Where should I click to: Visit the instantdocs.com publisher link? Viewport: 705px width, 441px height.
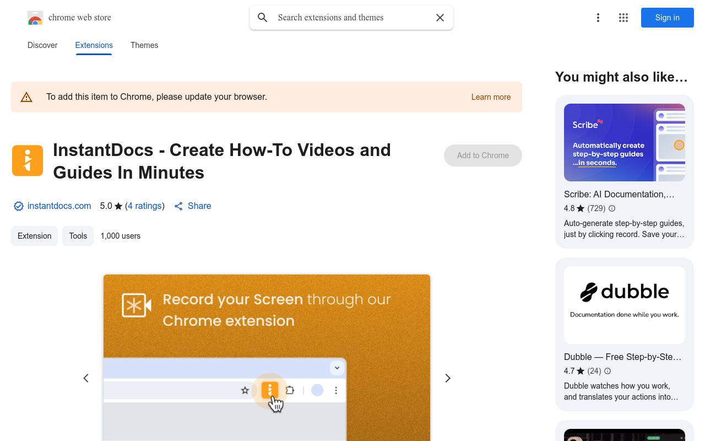click(59, 206)
